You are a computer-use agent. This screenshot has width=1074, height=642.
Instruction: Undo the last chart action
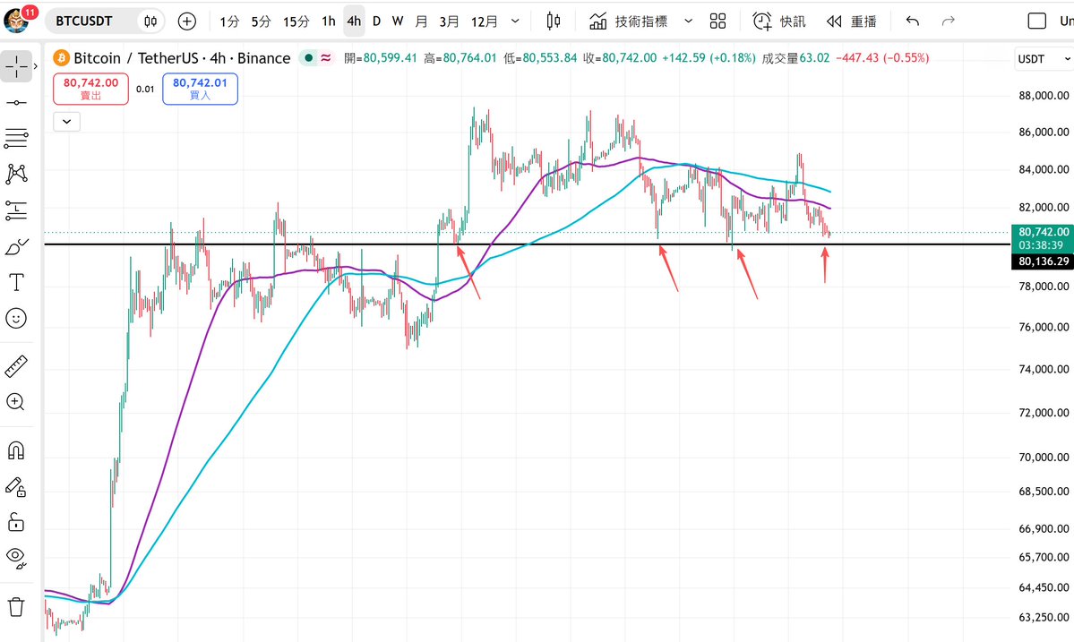tap(913, 21)
